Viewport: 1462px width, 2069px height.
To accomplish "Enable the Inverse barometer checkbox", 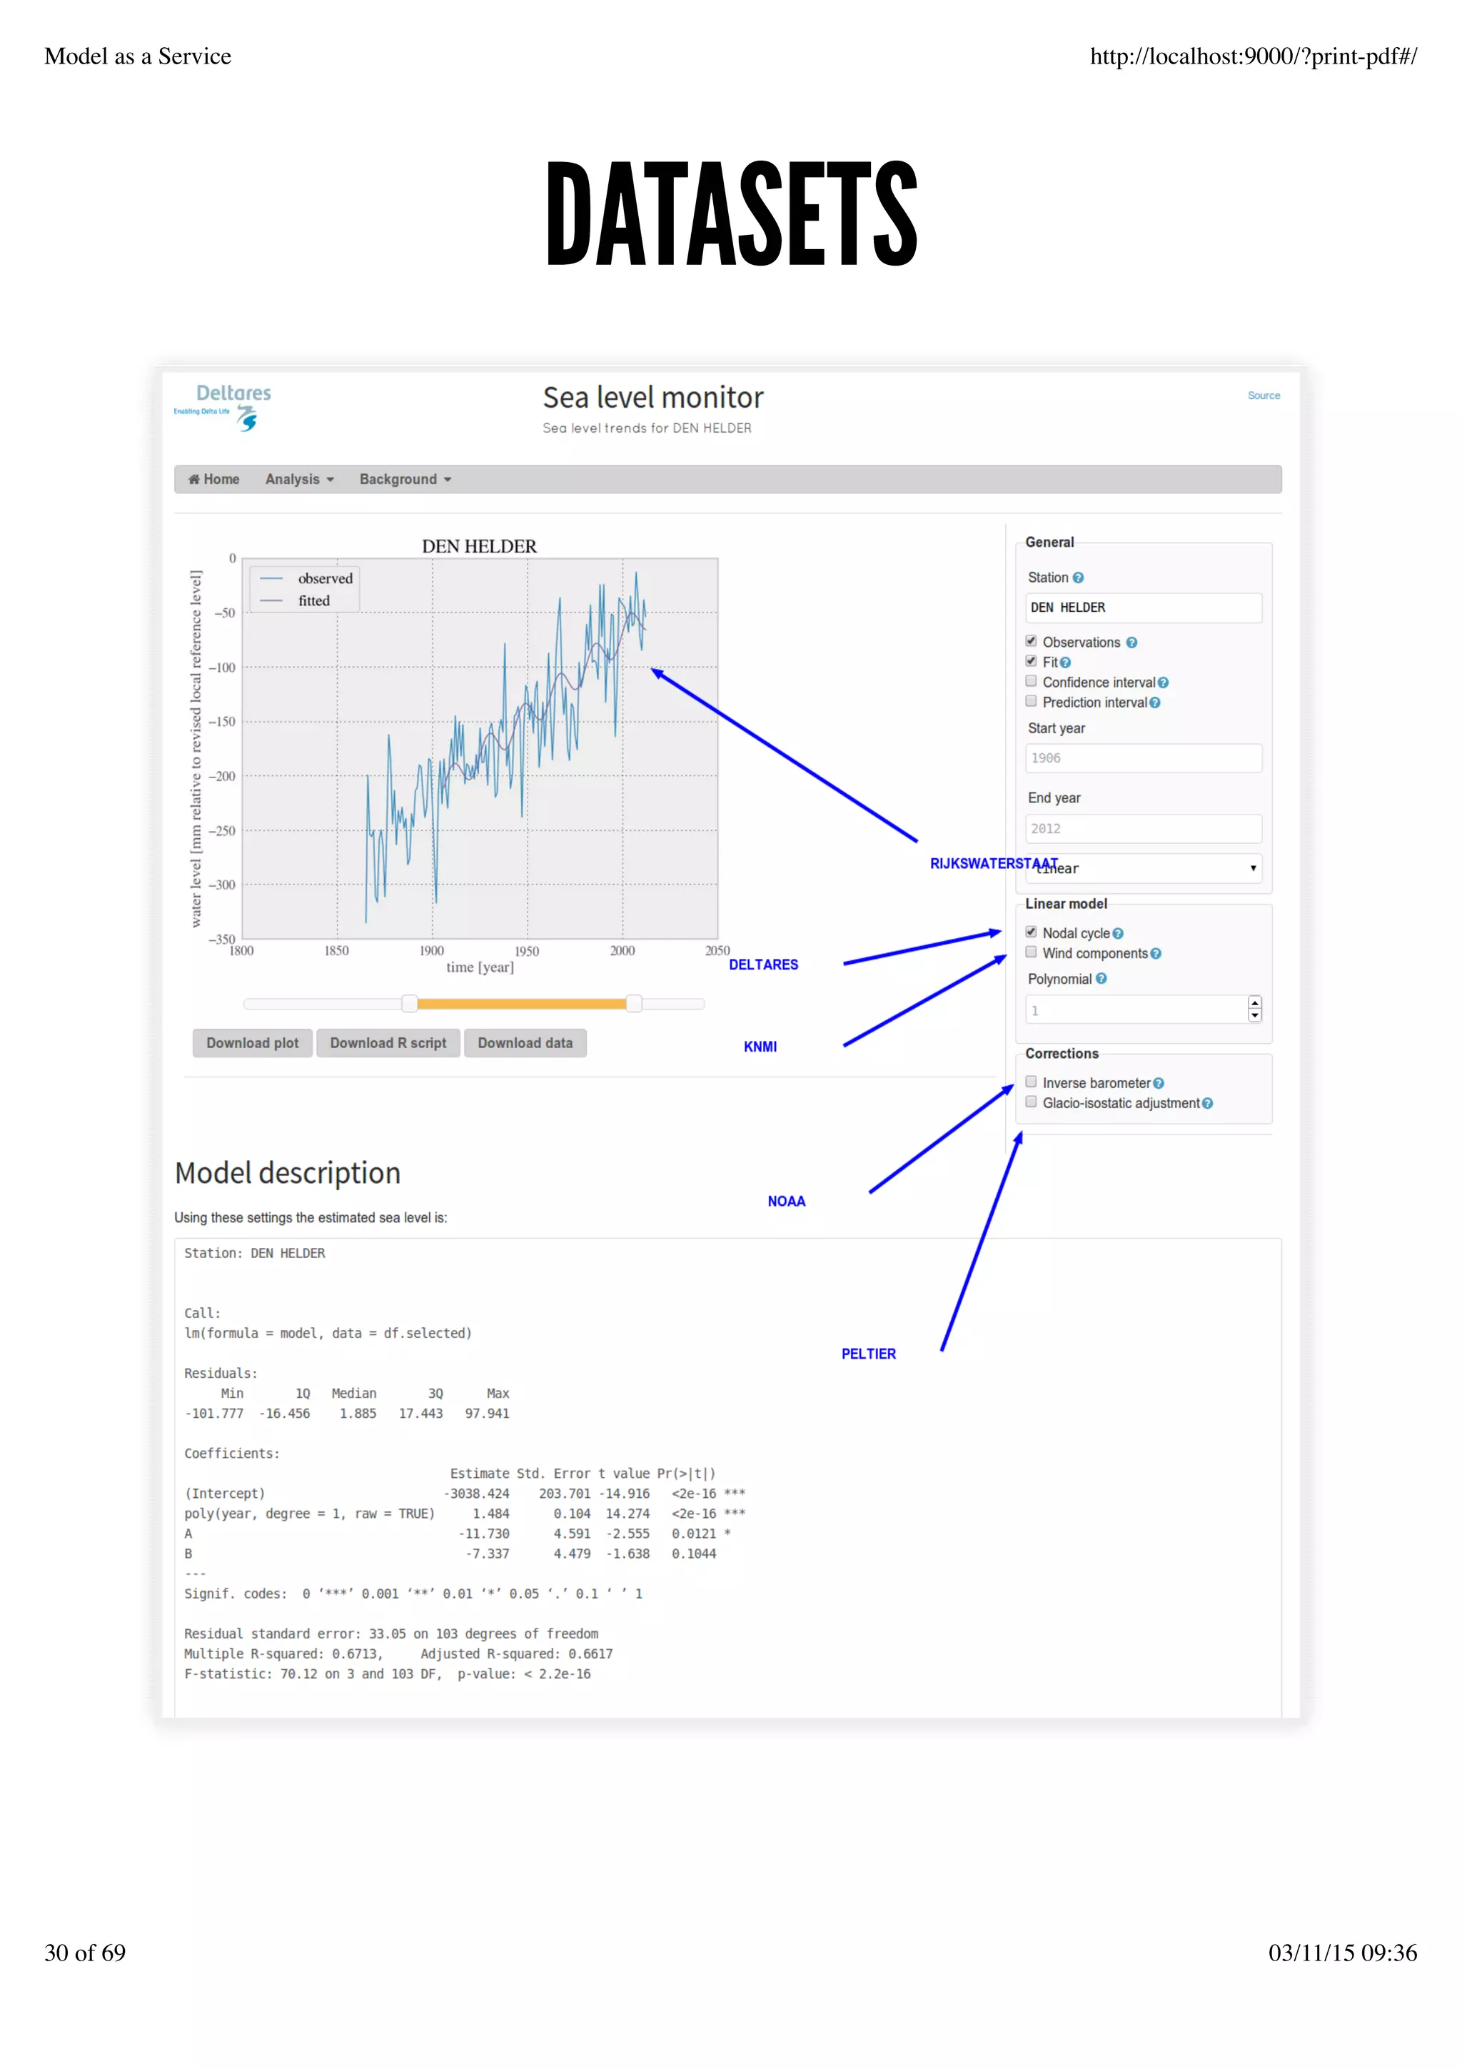I will pos(1031,1082).
